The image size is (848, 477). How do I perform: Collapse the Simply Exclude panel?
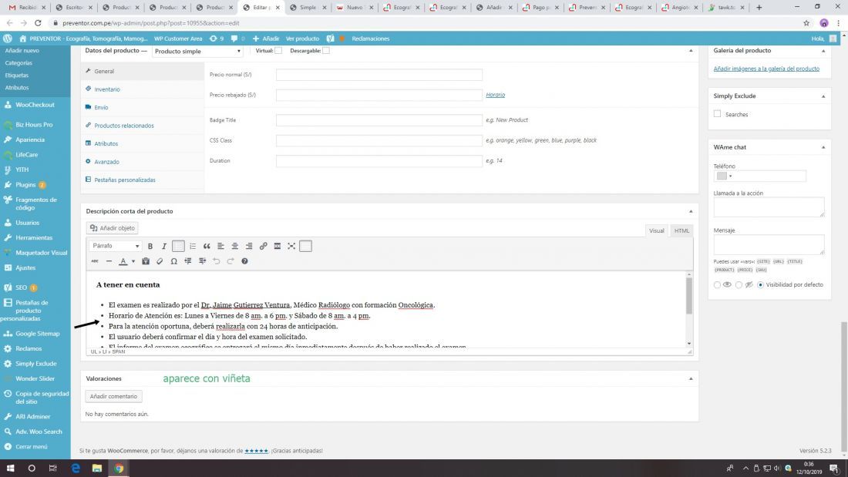[x=823, y=96]
